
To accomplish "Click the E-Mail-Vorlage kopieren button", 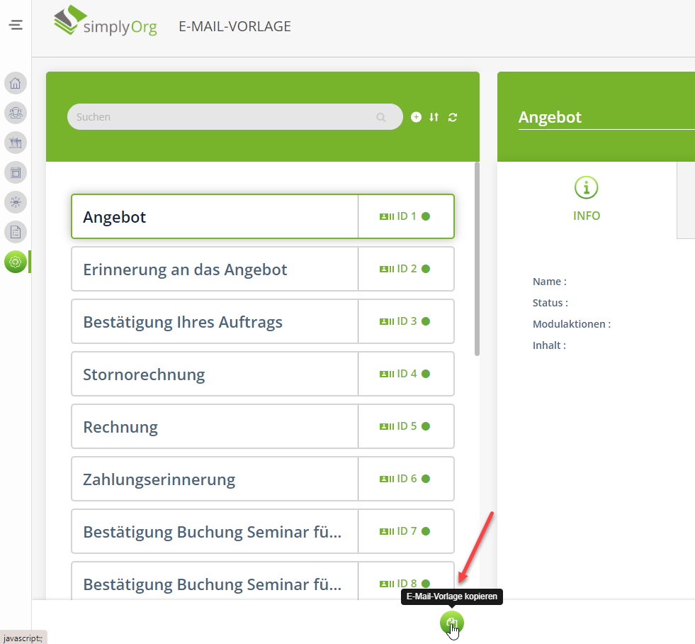I will [x=451, y=623].
